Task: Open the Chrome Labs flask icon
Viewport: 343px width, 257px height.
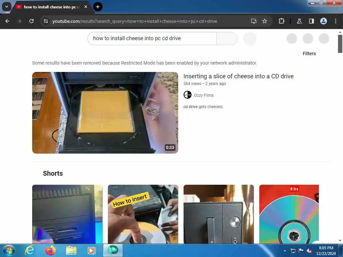Action: 299,21
